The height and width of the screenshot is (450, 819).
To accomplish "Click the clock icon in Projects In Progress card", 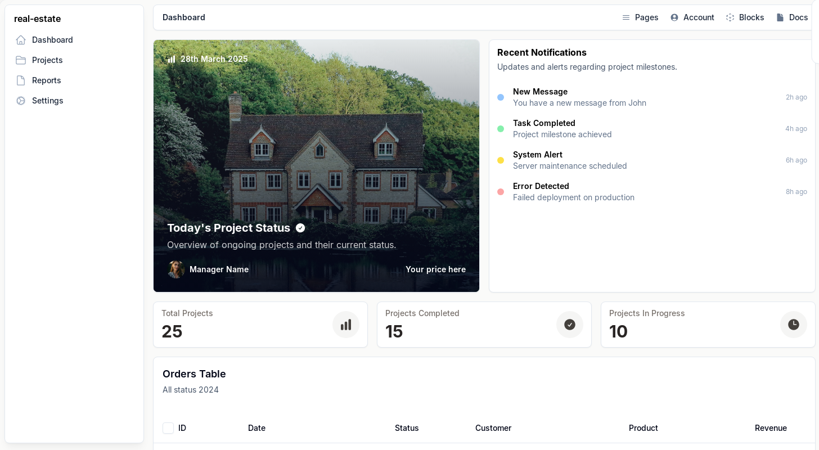I will 794,325.
